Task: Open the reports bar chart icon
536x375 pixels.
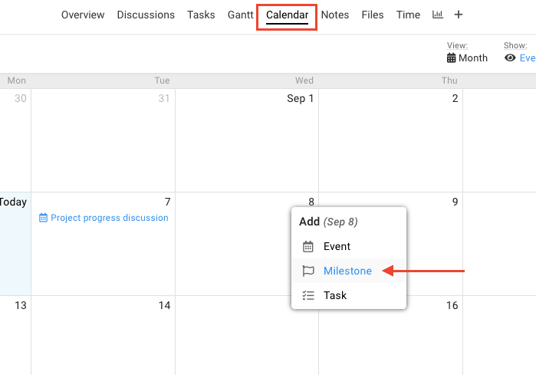Action: (438, 15)
